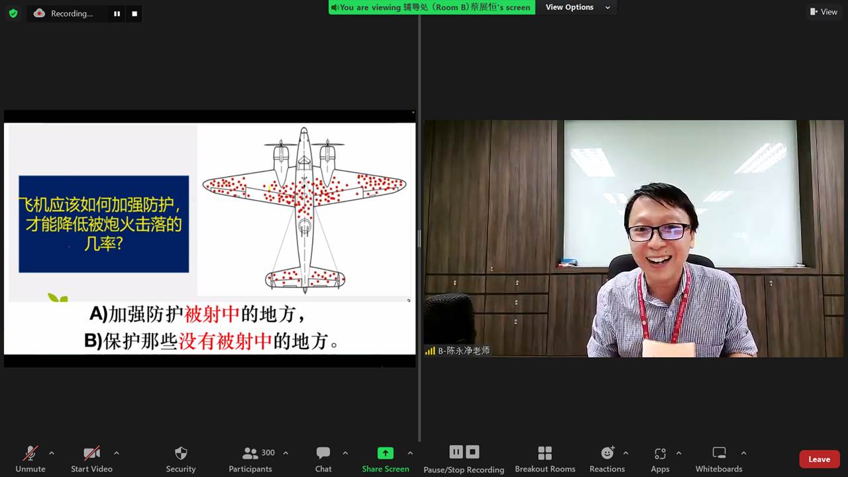Stop the recording from top indicator
The width and height of the screenshot is (848, 477).
134,13
